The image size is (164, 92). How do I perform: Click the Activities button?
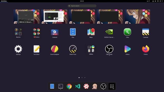click(x=4, y=1)
